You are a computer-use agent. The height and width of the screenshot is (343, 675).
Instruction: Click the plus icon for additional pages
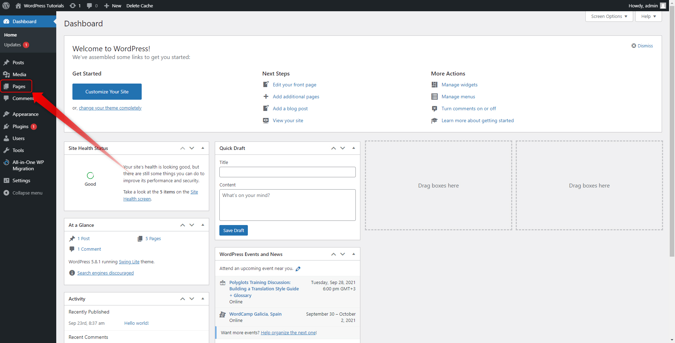[x=266, y=97]
